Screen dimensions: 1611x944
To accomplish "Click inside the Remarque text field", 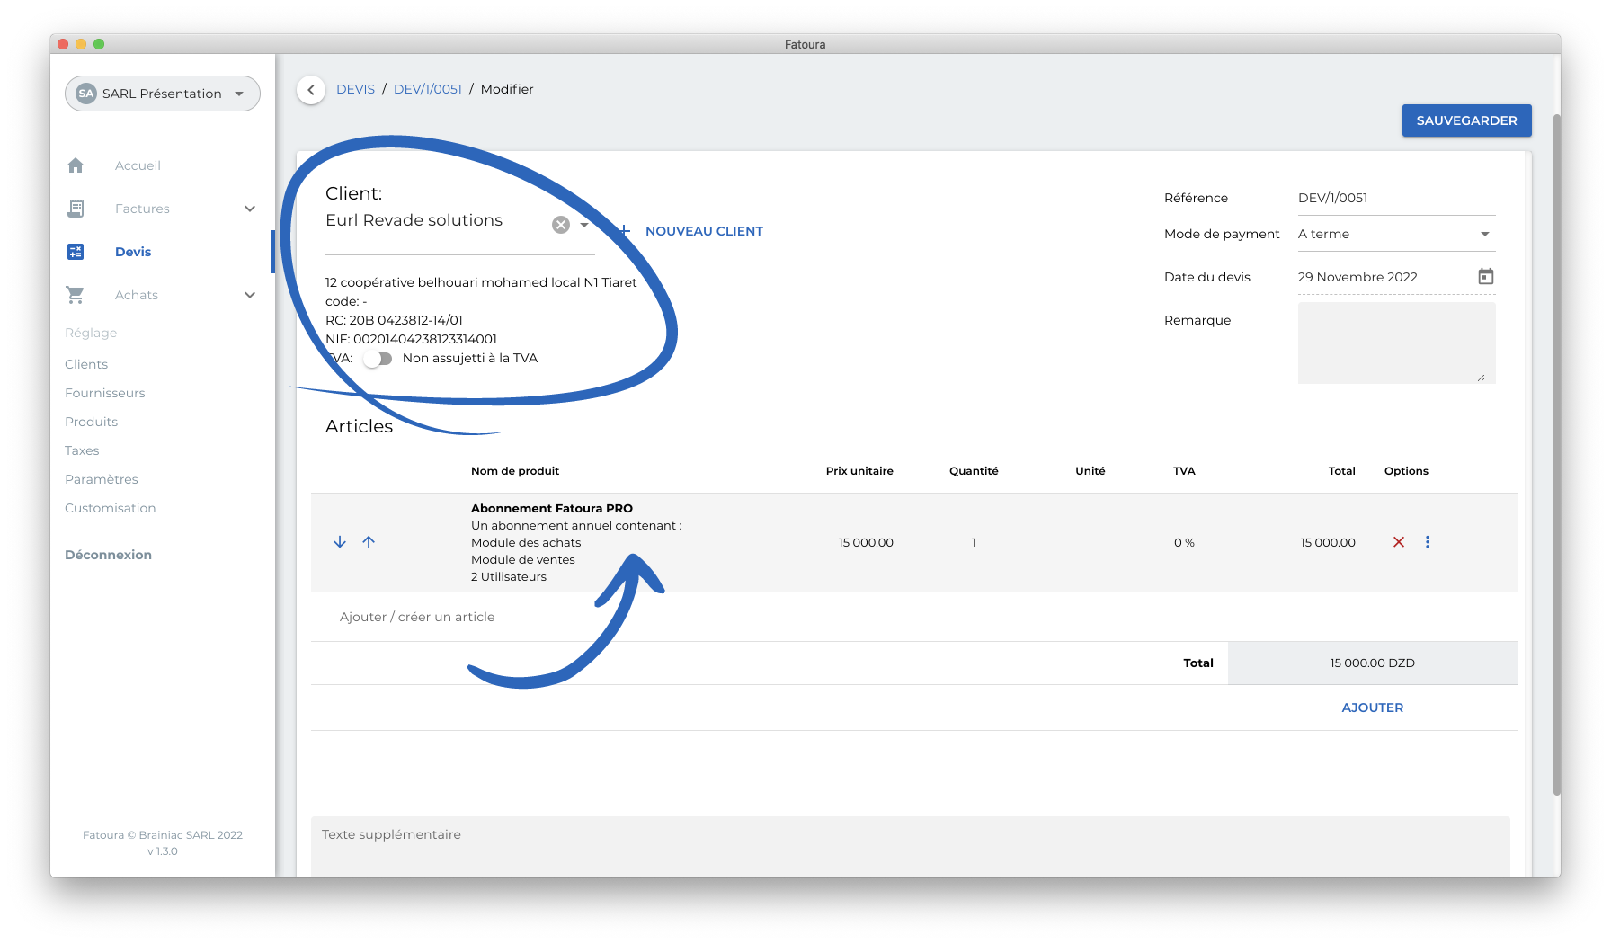I will [x=1396, y=343].
